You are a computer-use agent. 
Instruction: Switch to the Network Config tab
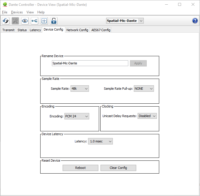77,30
